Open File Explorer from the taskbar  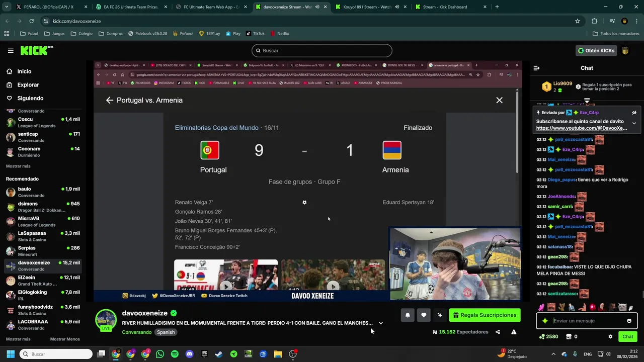tap(278, 354)
